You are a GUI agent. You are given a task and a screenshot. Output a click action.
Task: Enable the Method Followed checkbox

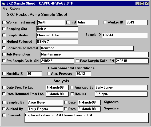click(x=4, y=42)
